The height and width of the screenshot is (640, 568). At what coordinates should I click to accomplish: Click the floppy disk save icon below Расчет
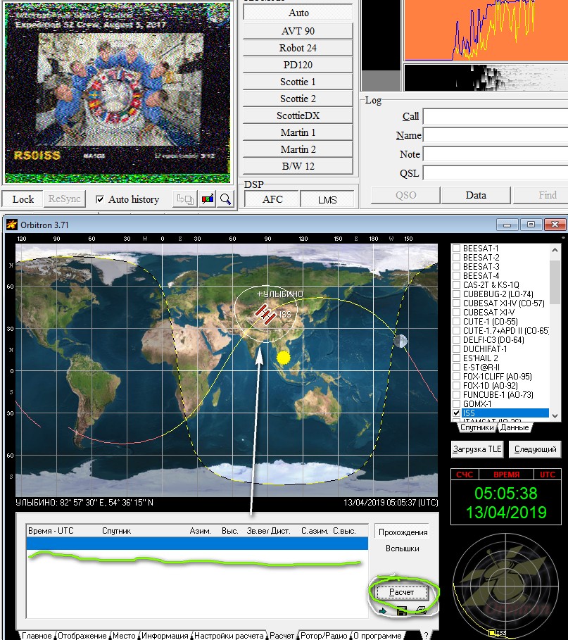tap(402, 611)
